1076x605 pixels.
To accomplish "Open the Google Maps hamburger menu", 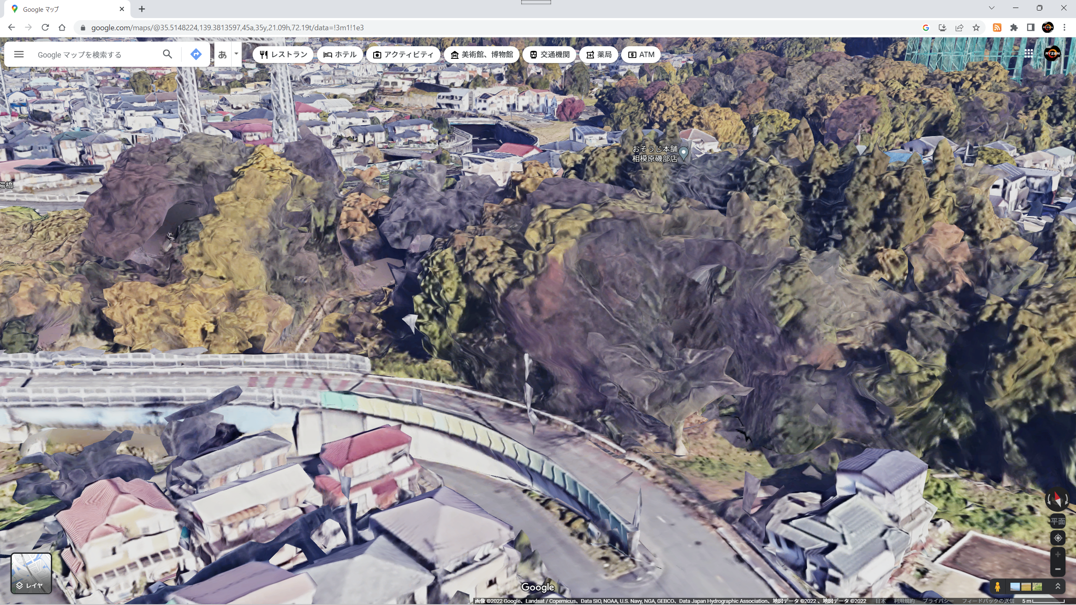I will click(x=19, y=54).
